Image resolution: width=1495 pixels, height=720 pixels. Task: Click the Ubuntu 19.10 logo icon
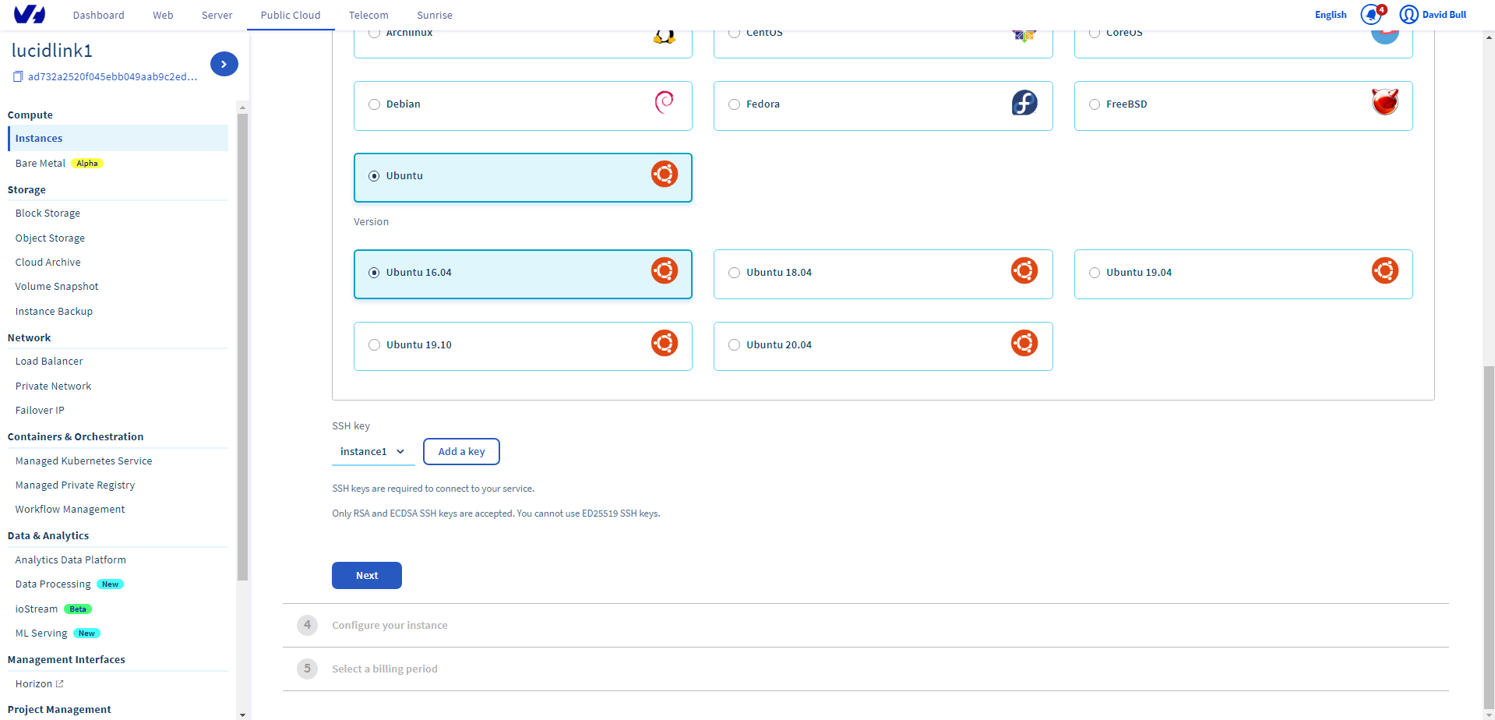pyautogui.click(x=665, y=344)
